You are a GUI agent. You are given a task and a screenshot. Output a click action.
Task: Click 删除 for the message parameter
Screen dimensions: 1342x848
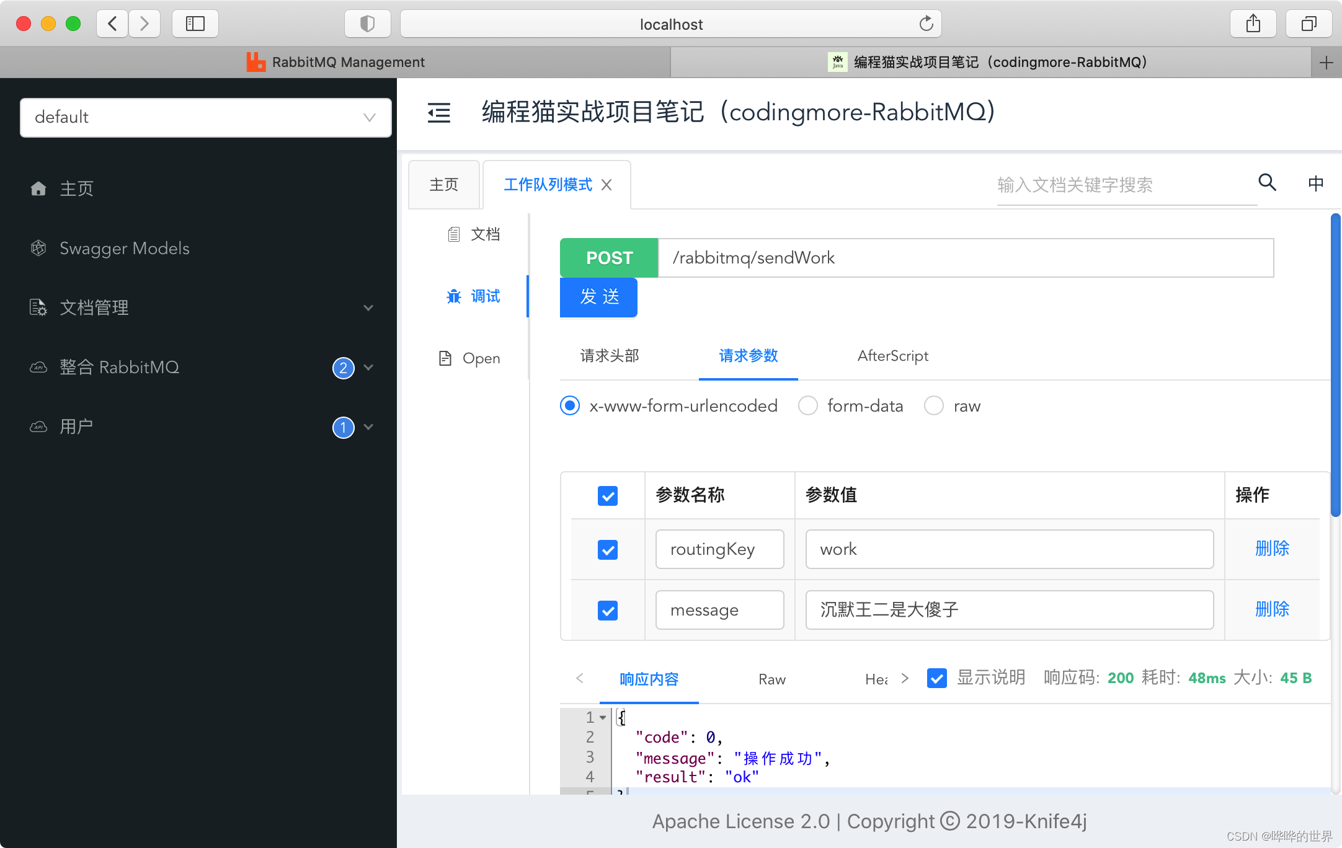pos(1271,609)
